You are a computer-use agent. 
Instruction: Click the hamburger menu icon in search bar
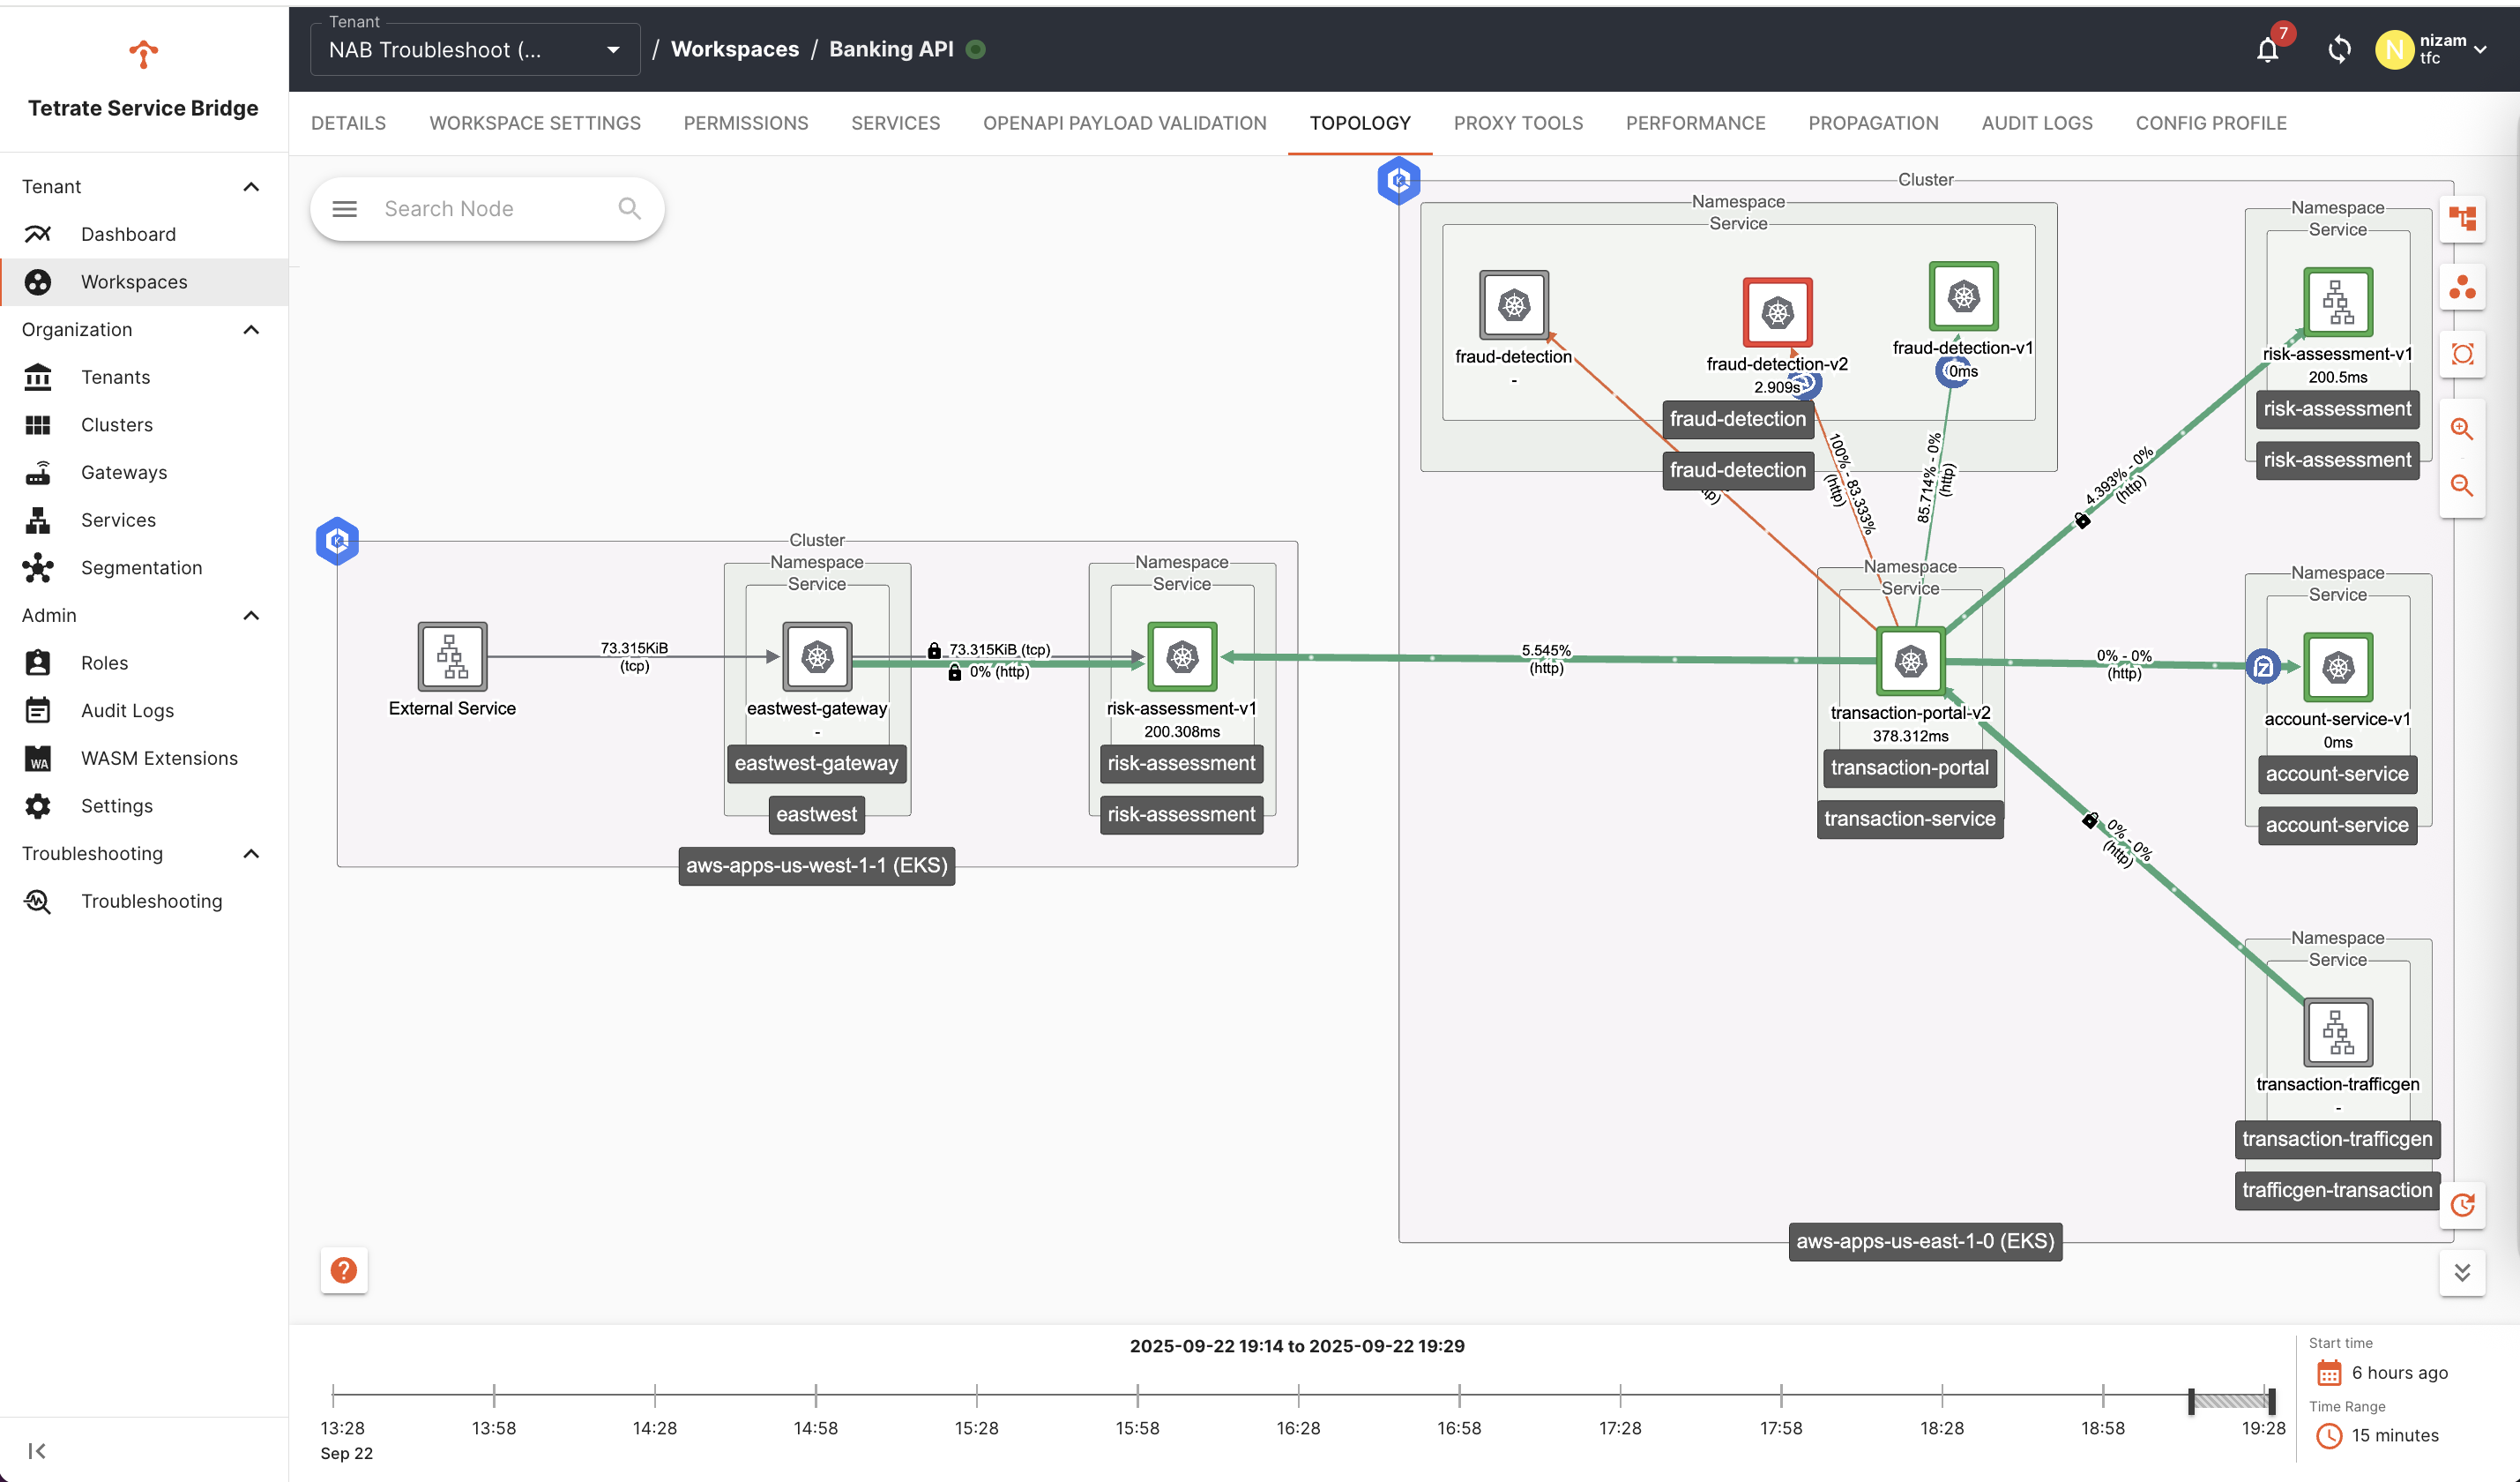click(x=344, y=209)
